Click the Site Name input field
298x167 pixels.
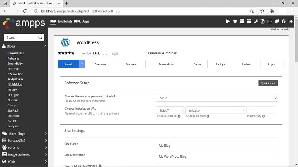point(217,145)
